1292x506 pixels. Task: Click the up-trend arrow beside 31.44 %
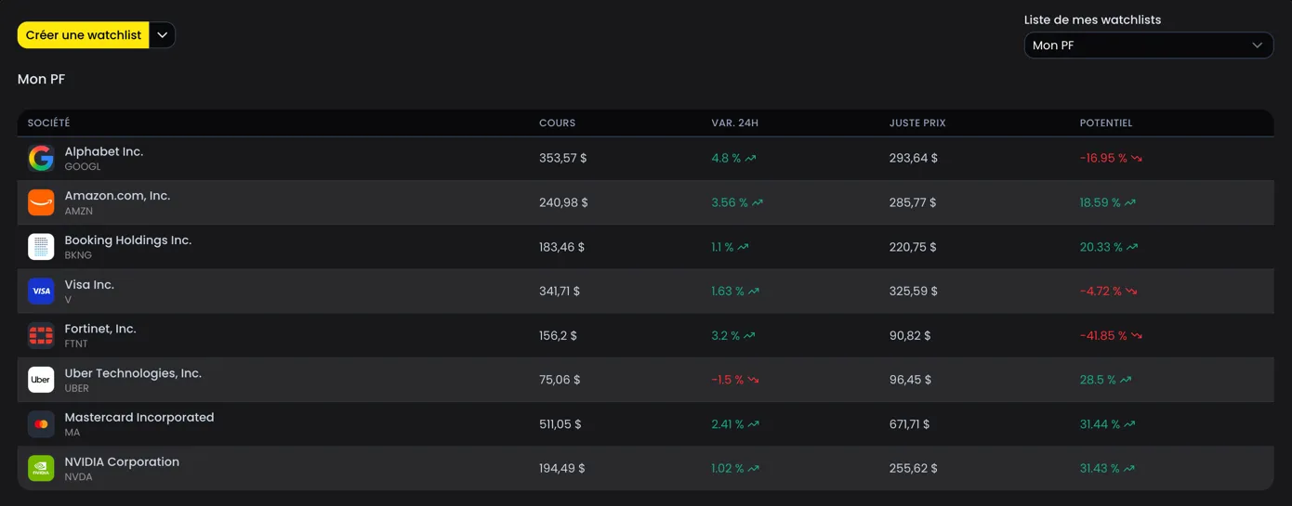(x=1130, y=424)
